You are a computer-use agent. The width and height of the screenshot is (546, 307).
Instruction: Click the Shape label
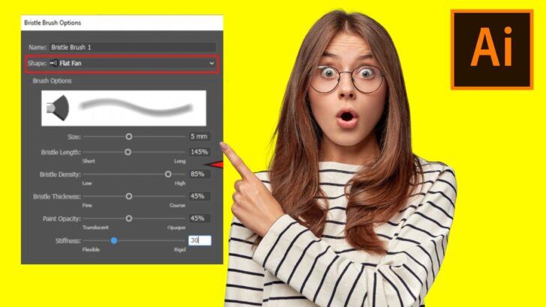[37, 64]
